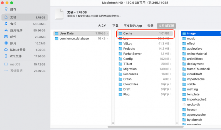Click the 邮件 envelope icon
The height and width of the screenshot is (130, 221).
6,37
